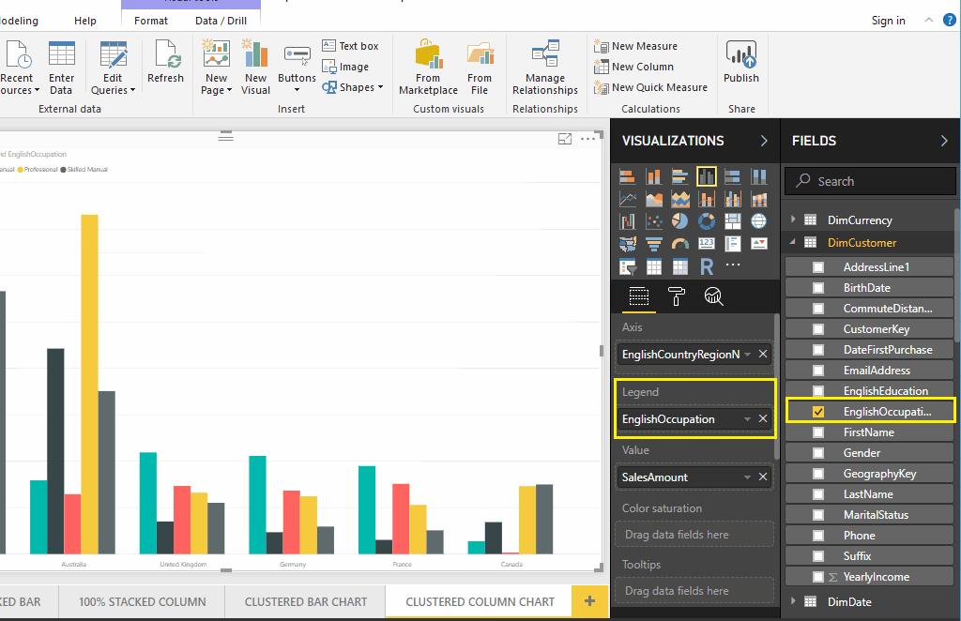Remove SalesAmount from Value well
The image size is (961, 621).
click(762, 477)
